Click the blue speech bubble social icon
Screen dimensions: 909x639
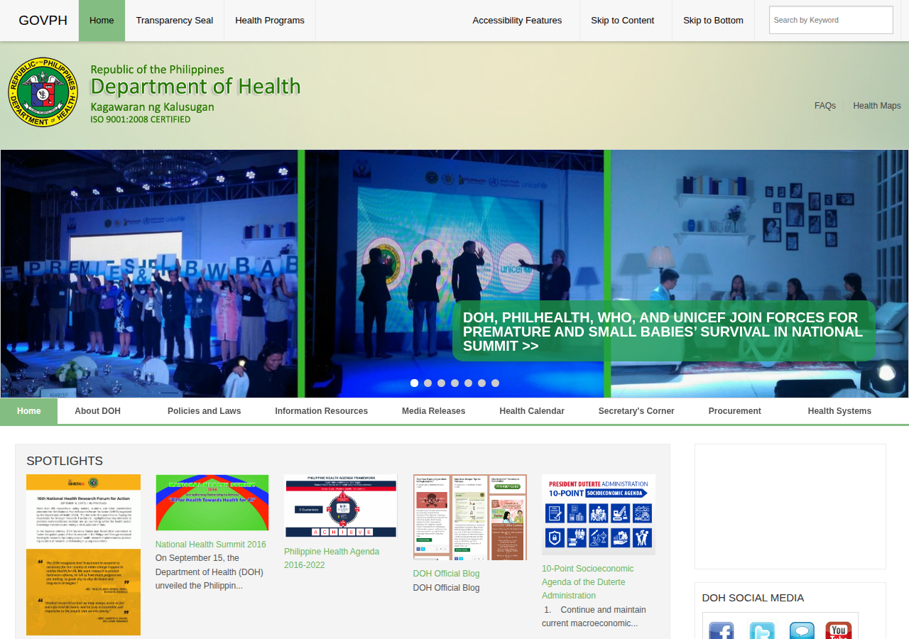pos(802,630)
